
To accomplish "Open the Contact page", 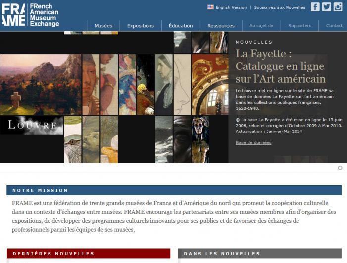I will coord(334,26).
